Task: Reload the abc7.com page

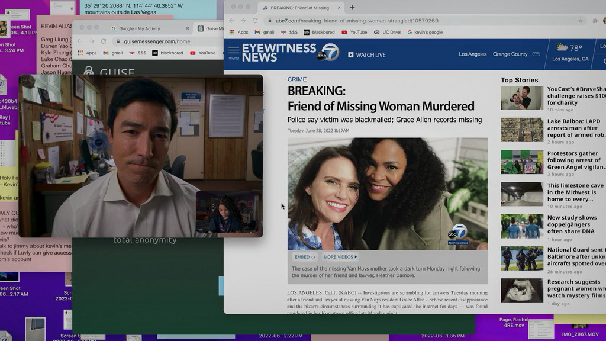Action: point(255,21)
